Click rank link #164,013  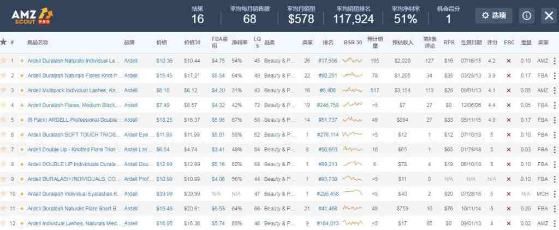[x=328, y=223]
